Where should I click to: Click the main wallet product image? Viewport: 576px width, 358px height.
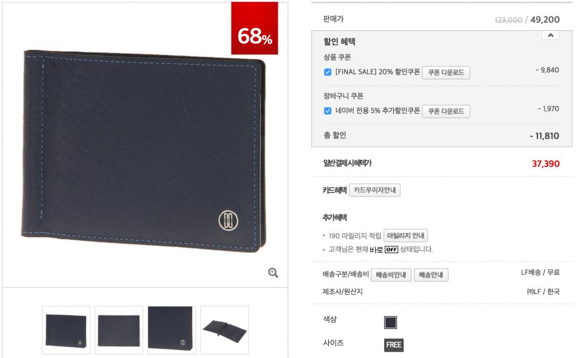tap(144, 150)
